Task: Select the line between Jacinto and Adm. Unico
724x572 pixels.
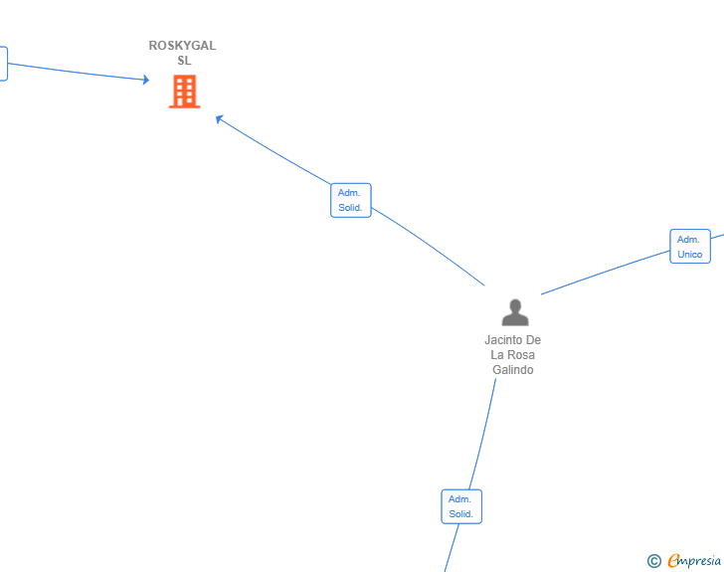Action: [x=605, y=273]
